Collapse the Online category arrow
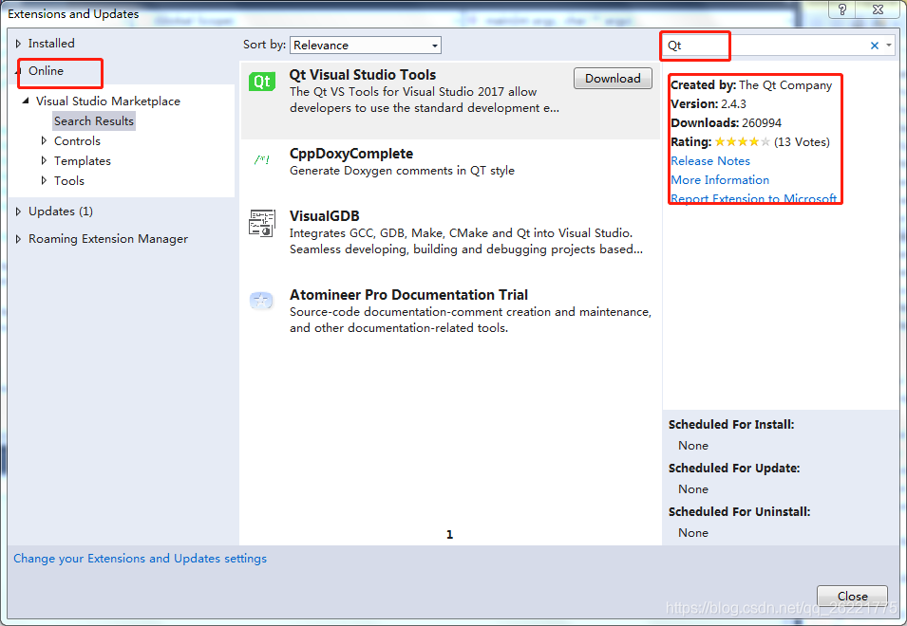The height and width of the screenshot is (626, 907). [18, 71]
